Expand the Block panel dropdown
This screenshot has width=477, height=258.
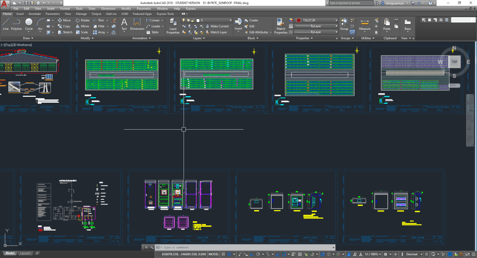click(253, 38)
